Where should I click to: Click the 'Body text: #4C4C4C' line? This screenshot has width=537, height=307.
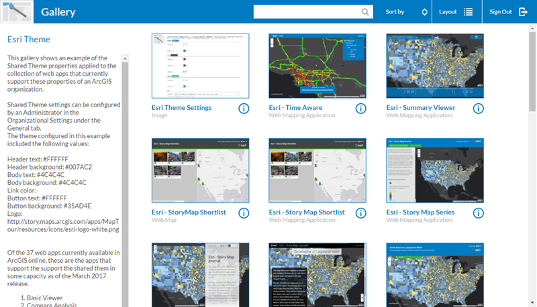point(36,175)
